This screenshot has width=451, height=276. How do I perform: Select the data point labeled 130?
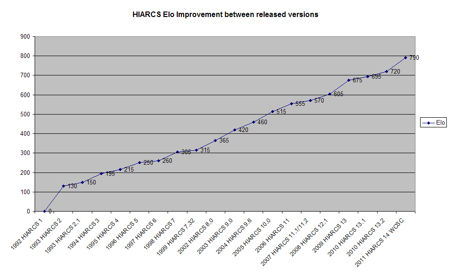tap(63, 186)
